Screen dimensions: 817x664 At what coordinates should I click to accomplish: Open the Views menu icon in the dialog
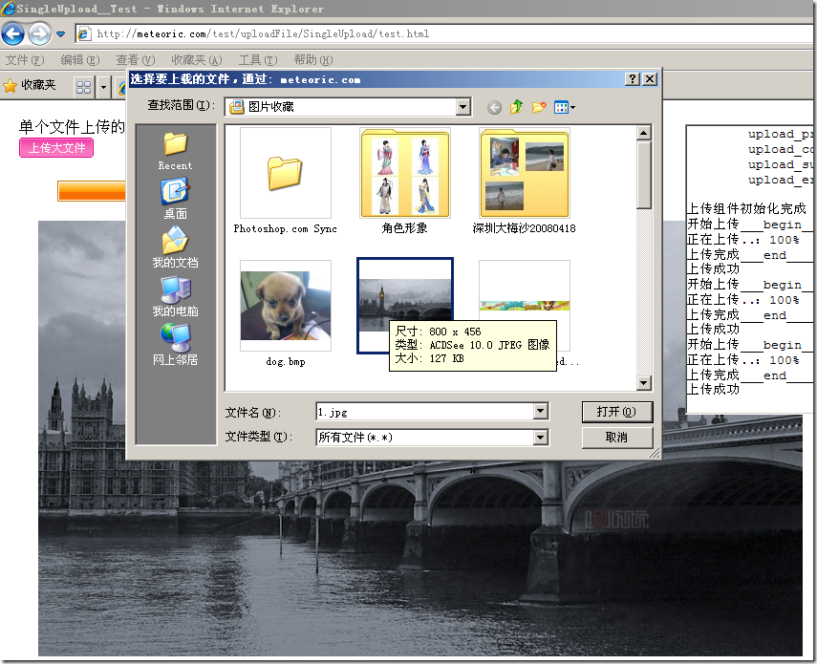[x=559, y=106]
